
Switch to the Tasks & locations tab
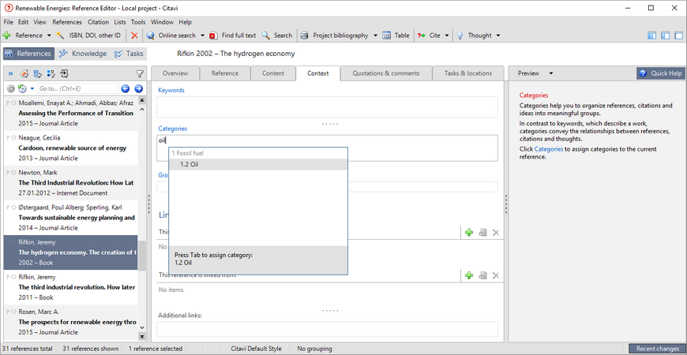(468, 73)
